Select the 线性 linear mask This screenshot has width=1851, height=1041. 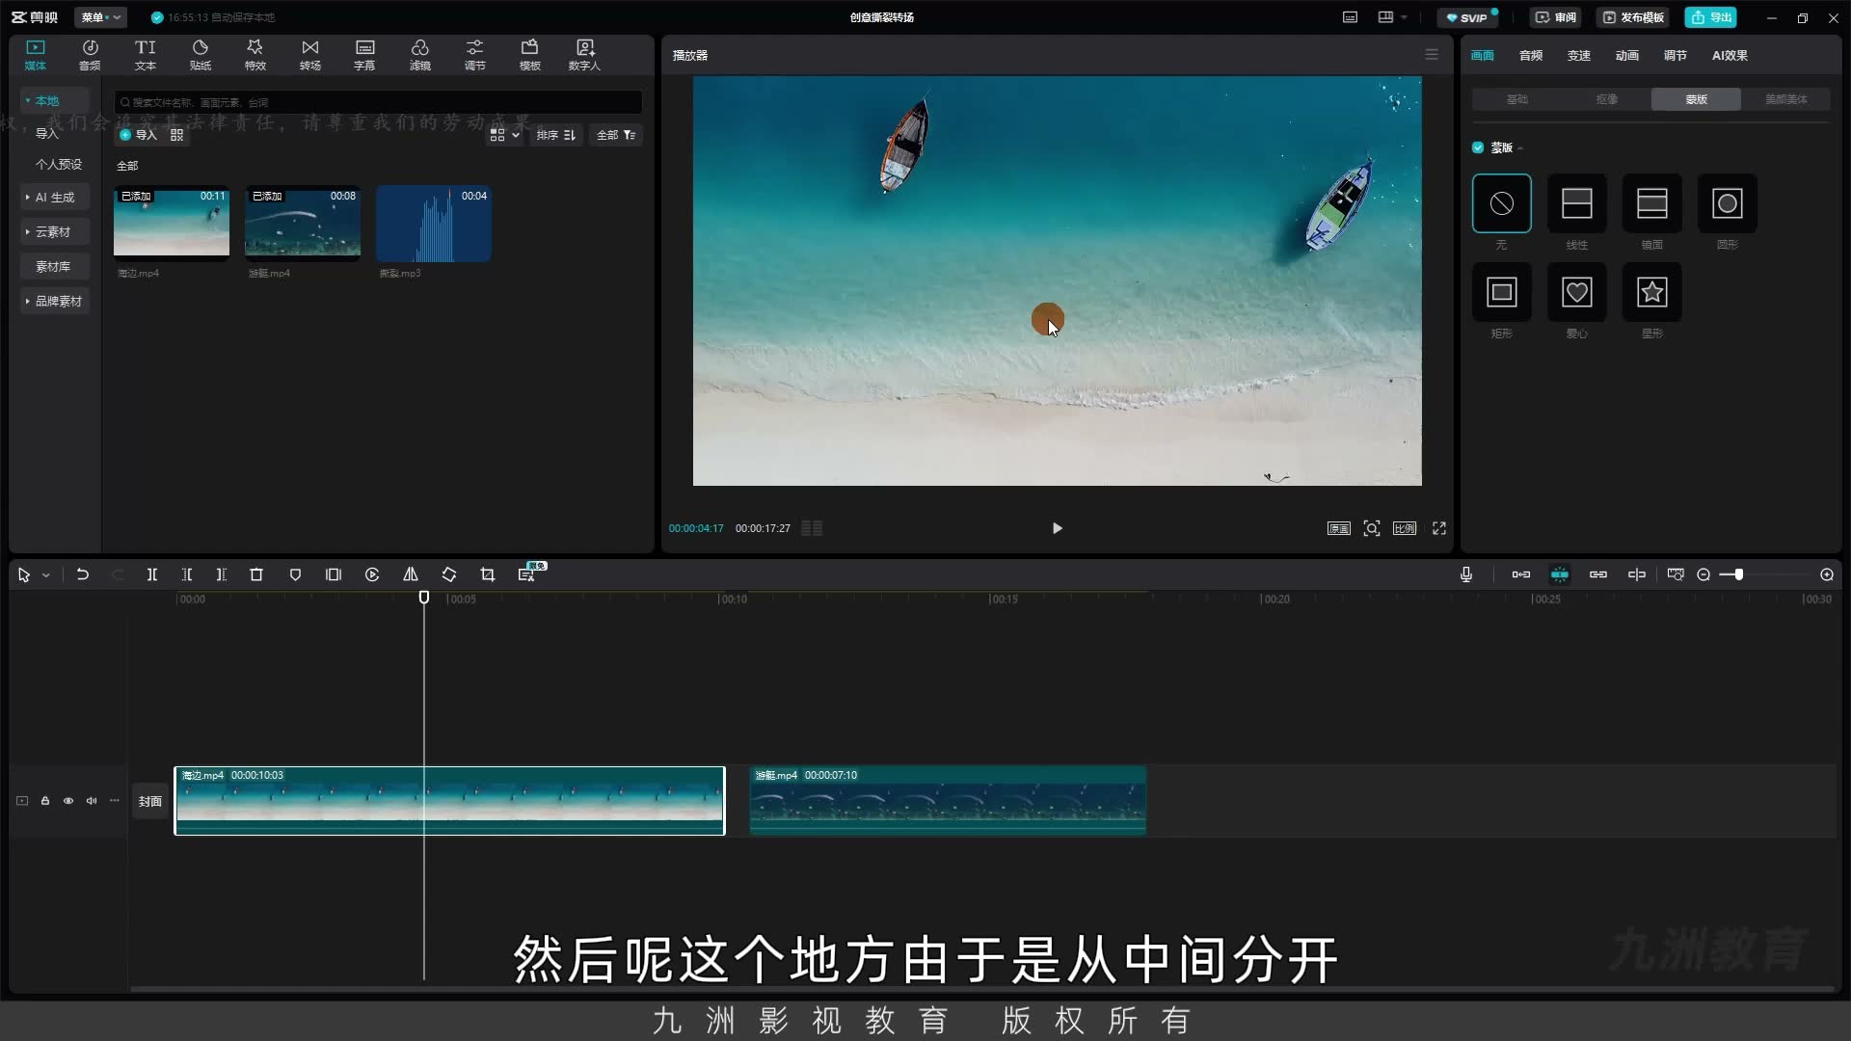pos(1577,203)
